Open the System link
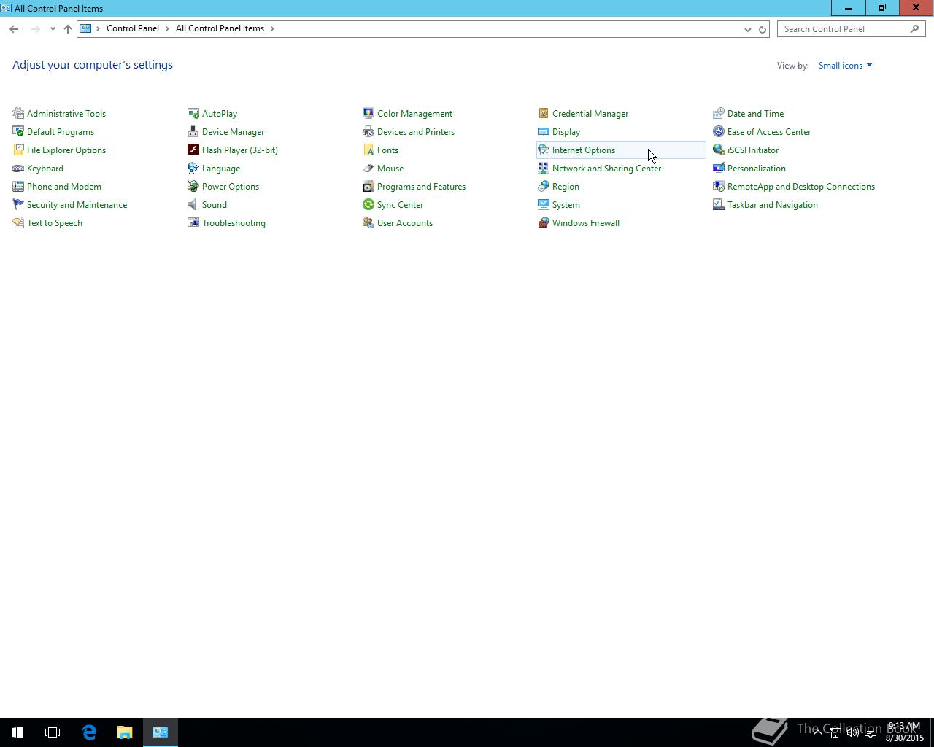Viewport: 934px width, 747px height. click(x=566, y=205)
